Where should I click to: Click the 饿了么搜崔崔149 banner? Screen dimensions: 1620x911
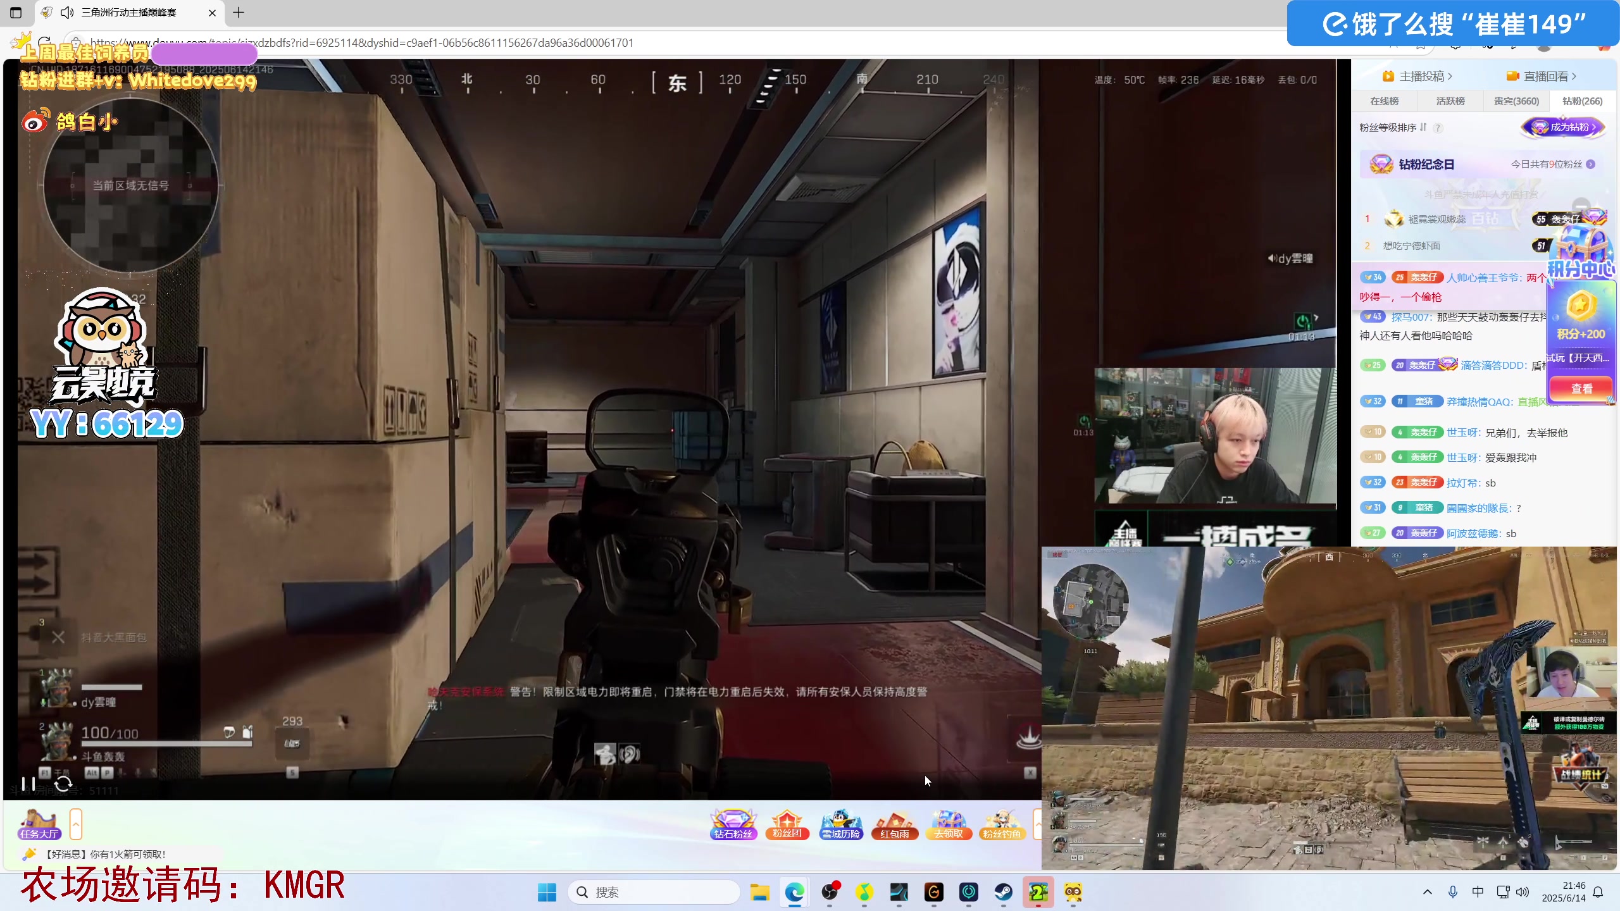pyautogui.click(x=1453, y=24)
